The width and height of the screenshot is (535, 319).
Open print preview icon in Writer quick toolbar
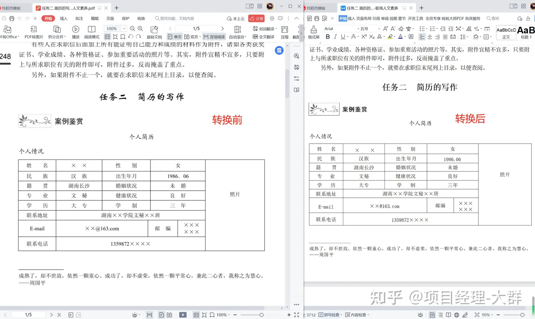click(x=325, y=18)
